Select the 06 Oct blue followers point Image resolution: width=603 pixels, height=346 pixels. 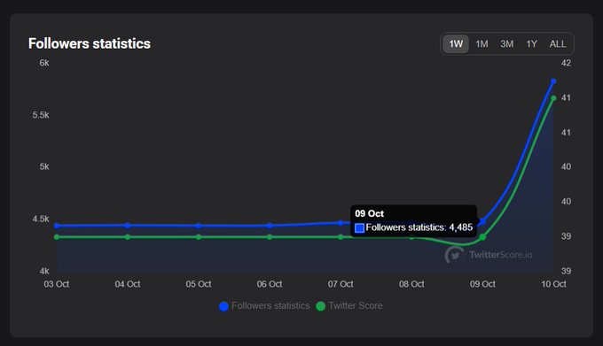click(x=270, y=226)
